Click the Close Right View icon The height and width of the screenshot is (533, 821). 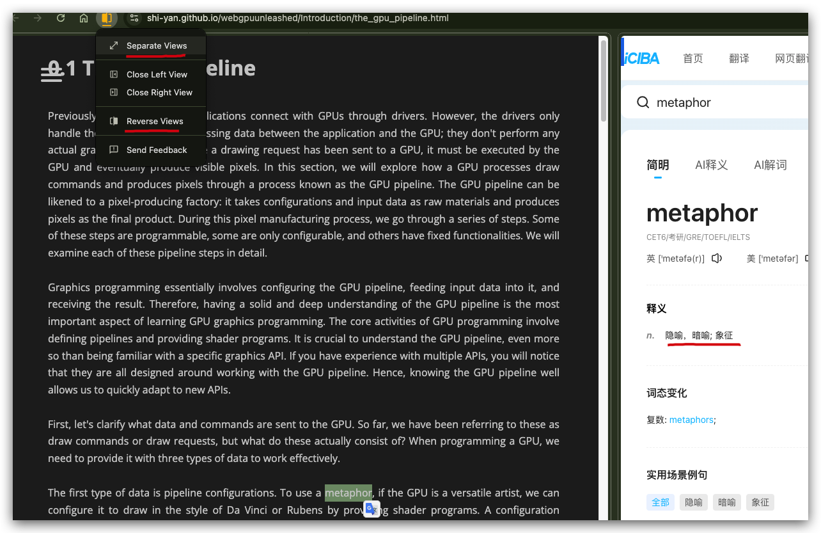[114, 92]
